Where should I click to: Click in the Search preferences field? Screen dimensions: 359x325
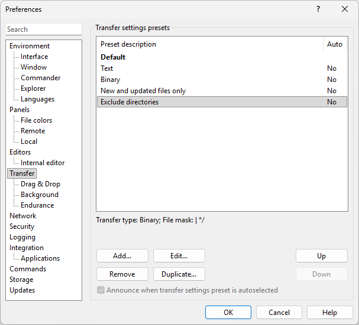(x=44, y=29)
